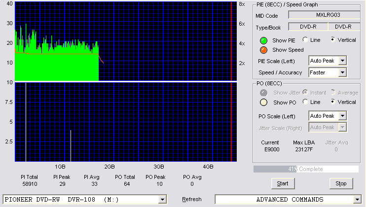Select Vertical mode for PIE graph
The image size is (366, 207).
pos(333,39)
